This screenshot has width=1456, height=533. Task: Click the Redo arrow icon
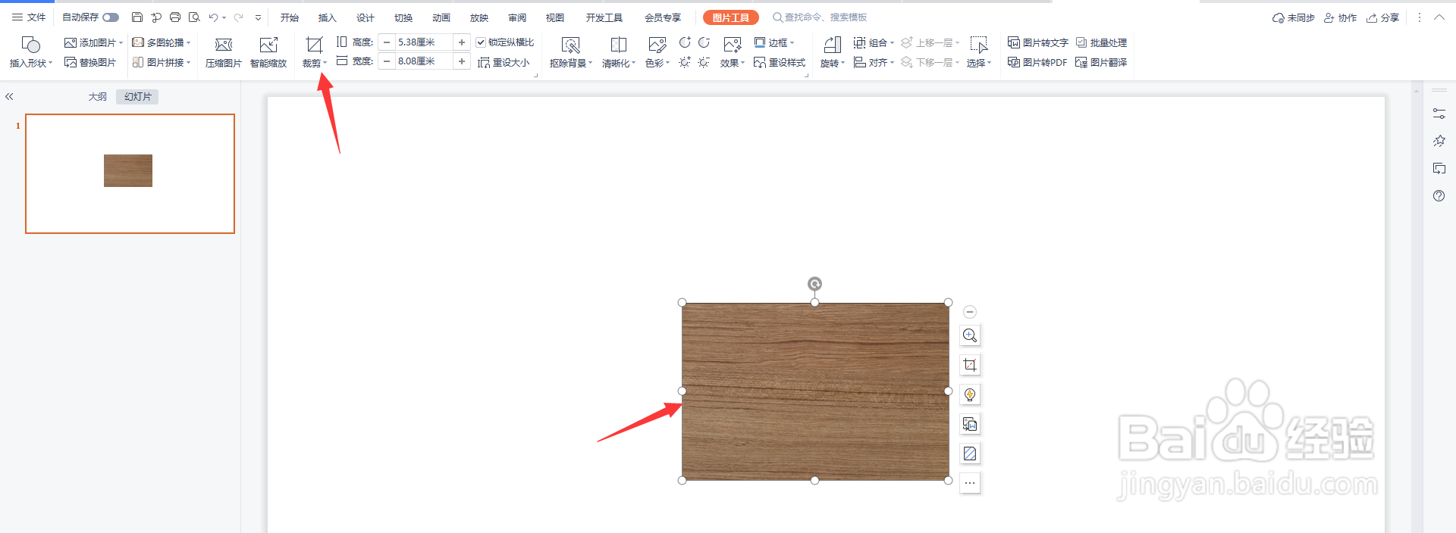(239, 17)
